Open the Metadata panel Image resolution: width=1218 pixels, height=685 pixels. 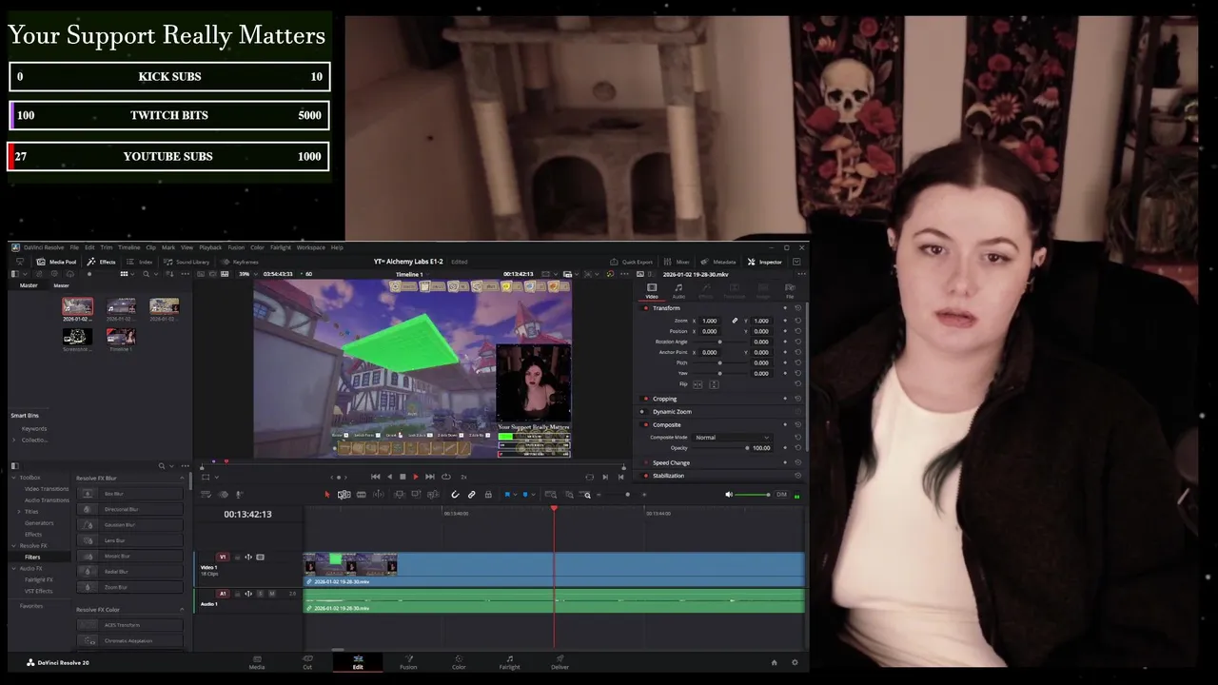[x=718, y=262]
